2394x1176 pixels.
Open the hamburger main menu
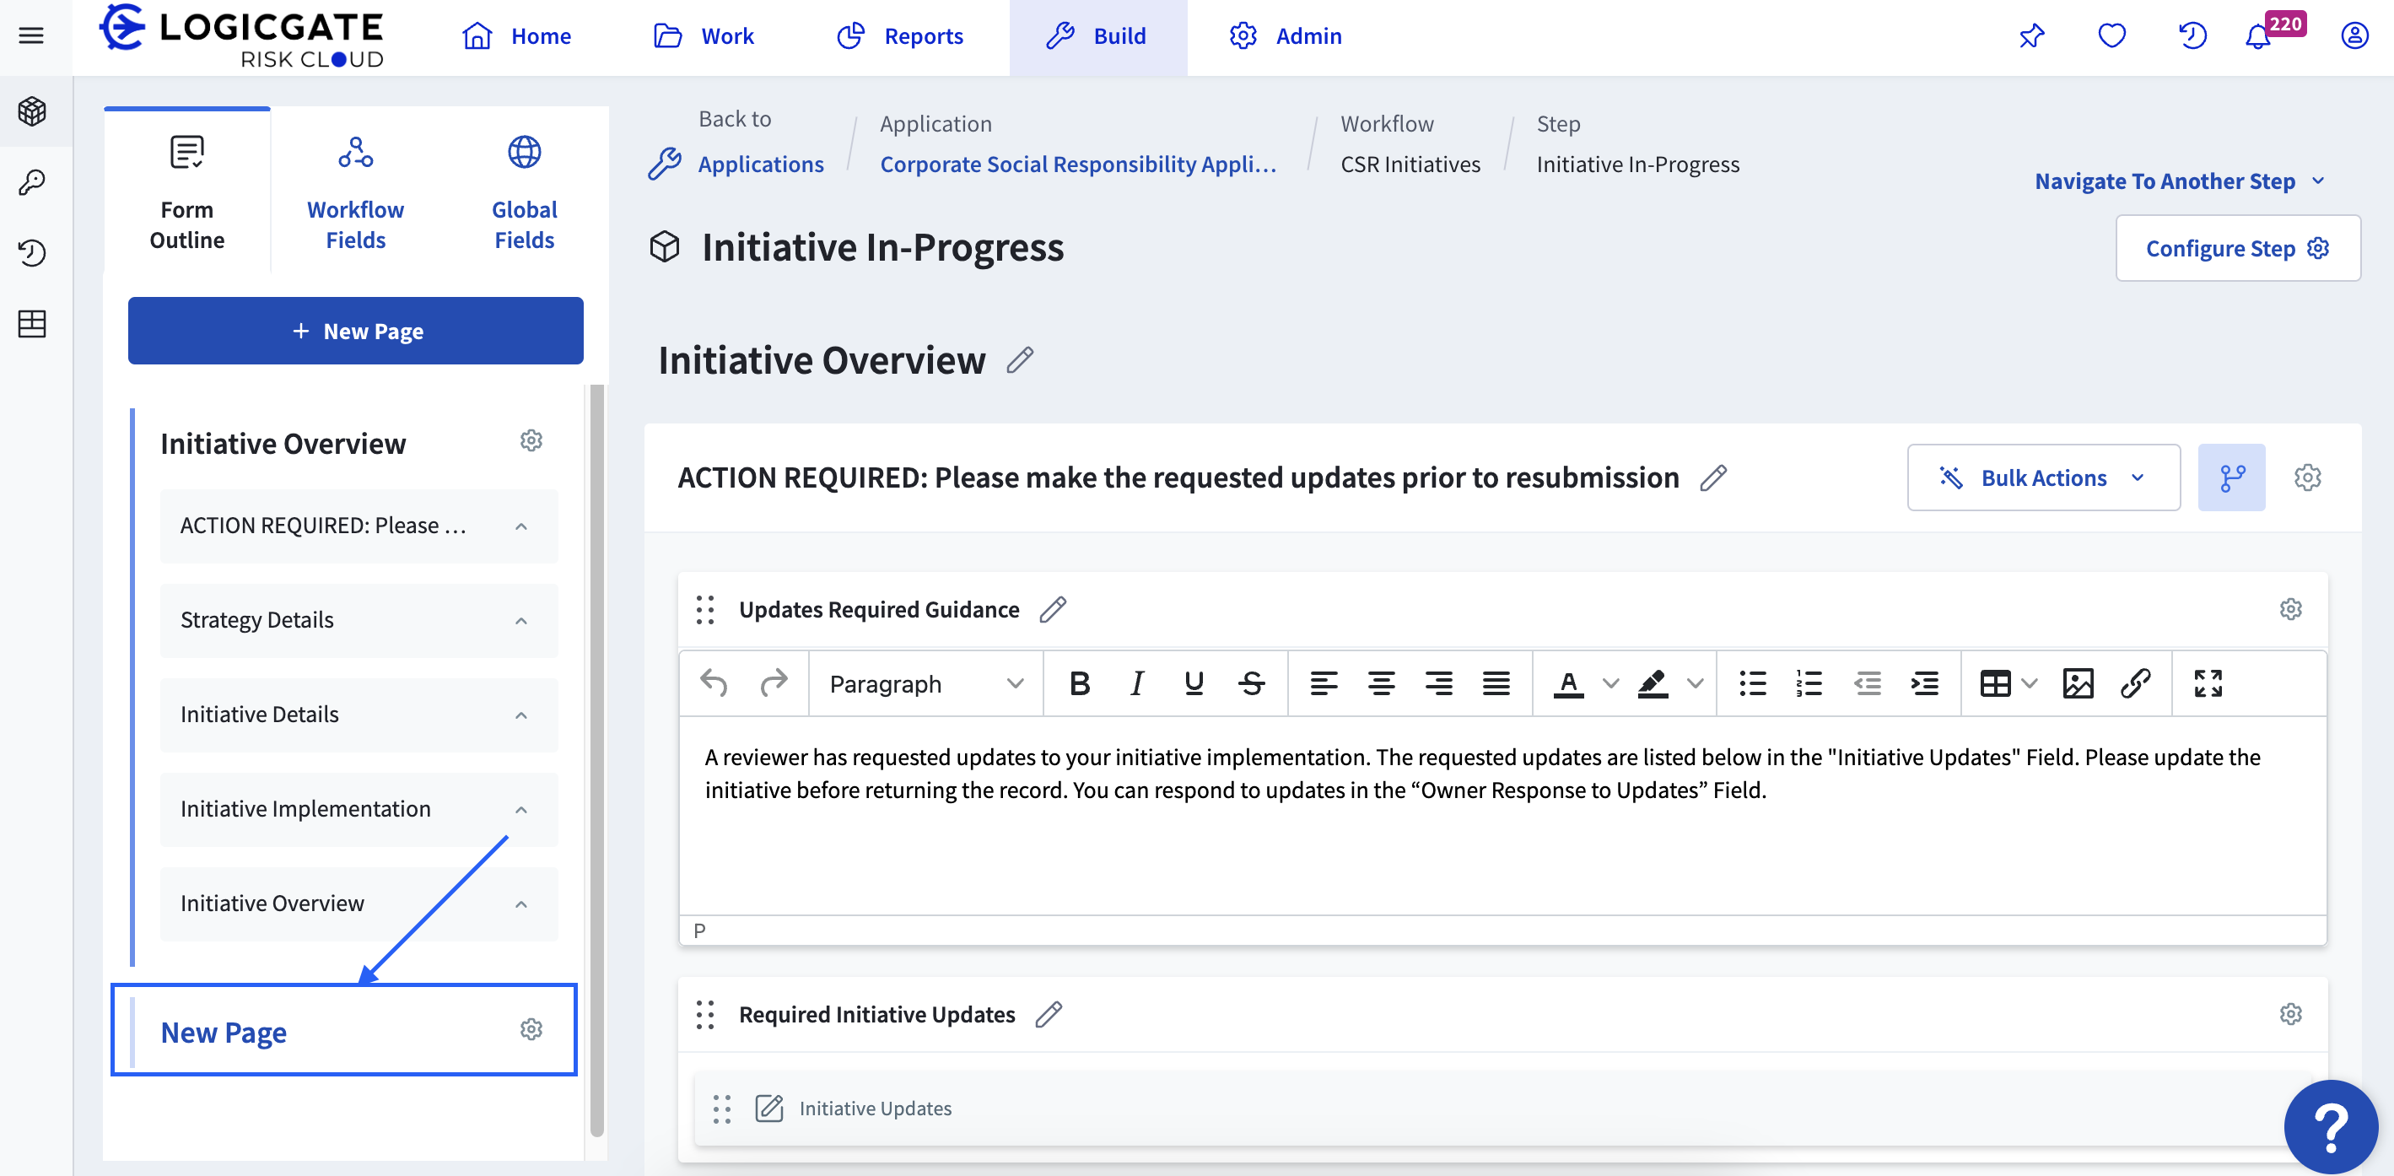click(x=31, y=36)
